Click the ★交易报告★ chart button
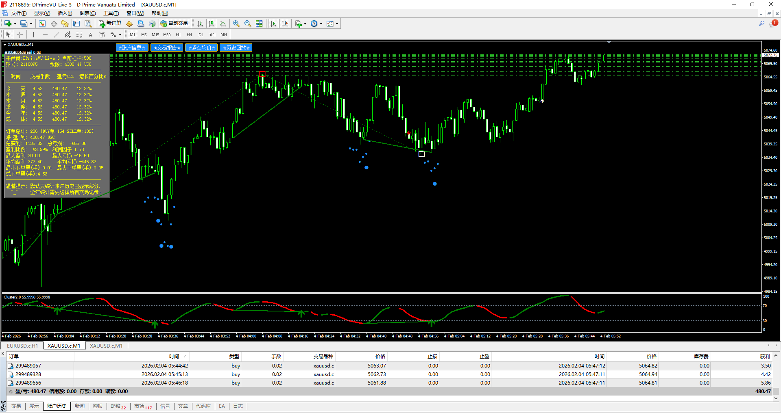Viewport: 781px width, 413px height. click(x=167, y=48)
